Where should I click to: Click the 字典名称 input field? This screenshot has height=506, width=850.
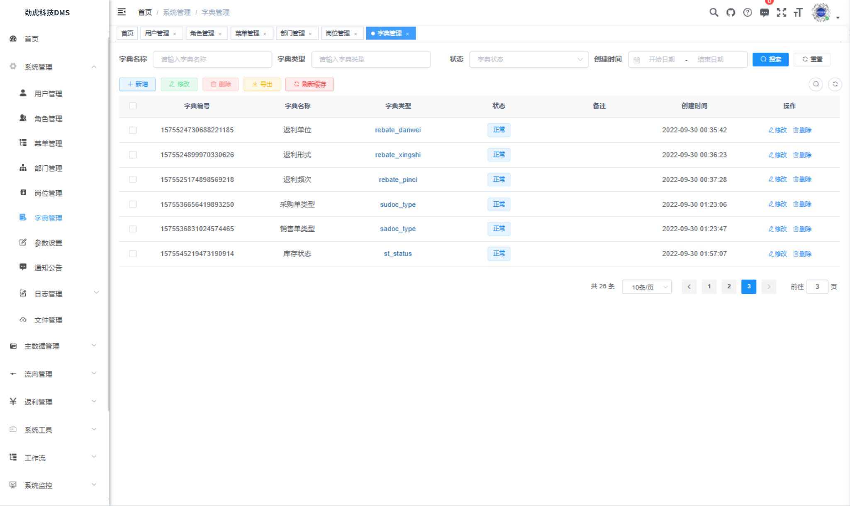point(212,59)
